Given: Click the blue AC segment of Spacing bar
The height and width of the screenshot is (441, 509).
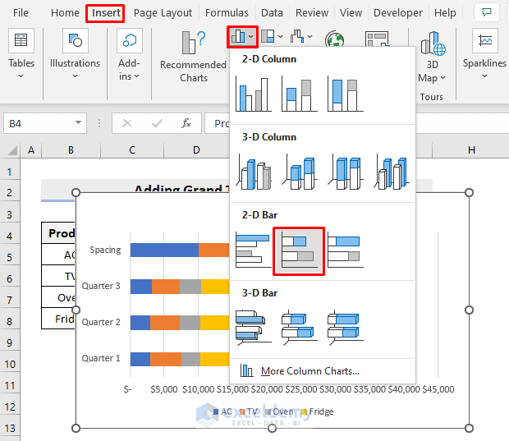Looking at the screenshot, I should [x=164, y=250].
